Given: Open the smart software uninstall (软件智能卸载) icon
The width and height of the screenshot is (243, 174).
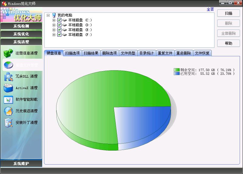Looking at the screenshot, I should [x=8, y=99].
